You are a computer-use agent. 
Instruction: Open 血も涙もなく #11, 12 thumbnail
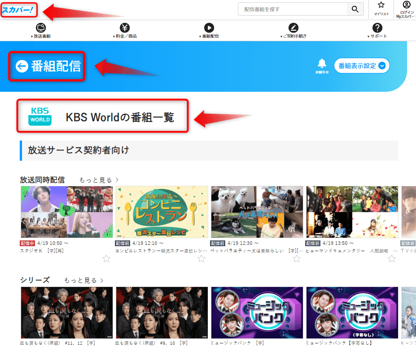(x=67, y=312)
